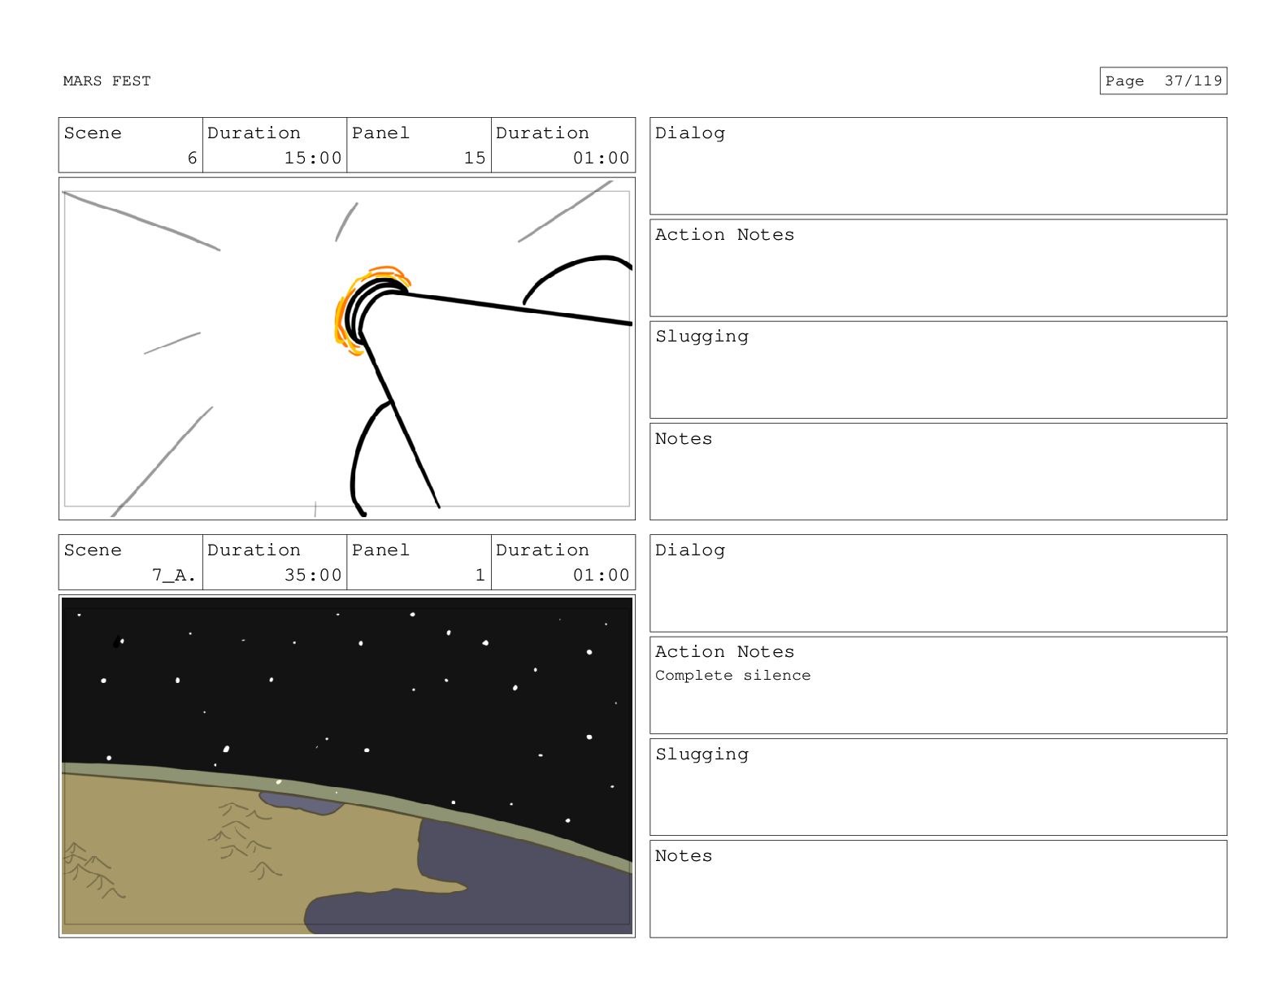Click the Notes field of Scene 6
Viewport: 1286px width, 996px height.
pos(938,472)
